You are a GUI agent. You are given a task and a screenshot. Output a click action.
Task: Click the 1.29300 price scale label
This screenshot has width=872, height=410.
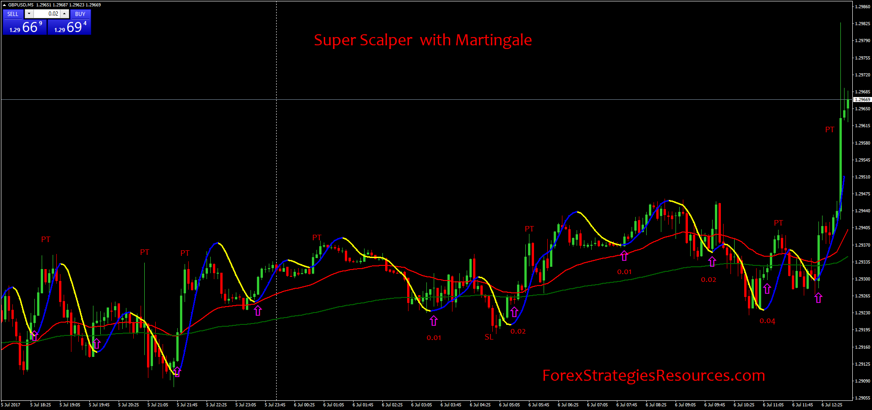pyautogui.click(x=862, y=279)
